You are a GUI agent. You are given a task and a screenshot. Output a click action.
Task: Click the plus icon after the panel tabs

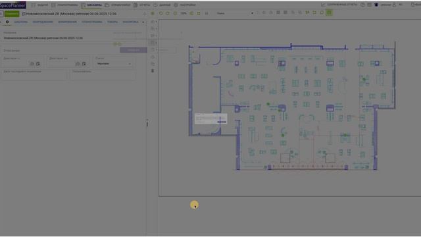coord(143,22)
